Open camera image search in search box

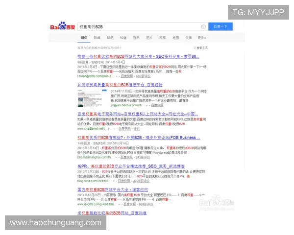[203, 26]
